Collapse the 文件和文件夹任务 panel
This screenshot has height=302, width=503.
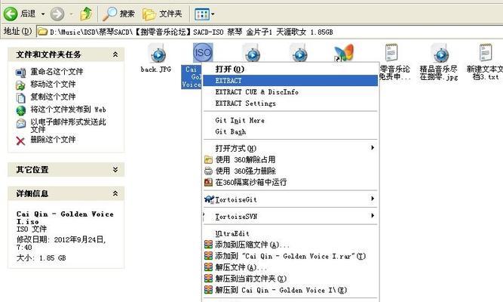(x=115, y=54)
